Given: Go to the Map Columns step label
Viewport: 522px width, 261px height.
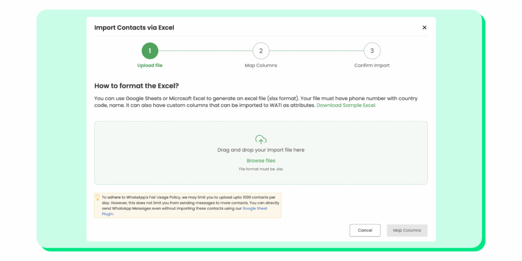Looking at the screenshot, I should point(261,65).
